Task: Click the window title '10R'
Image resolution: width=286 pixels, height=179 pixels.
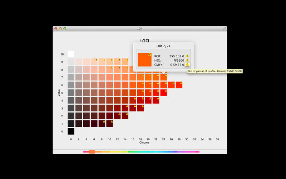Action: (x=140, y=29)
